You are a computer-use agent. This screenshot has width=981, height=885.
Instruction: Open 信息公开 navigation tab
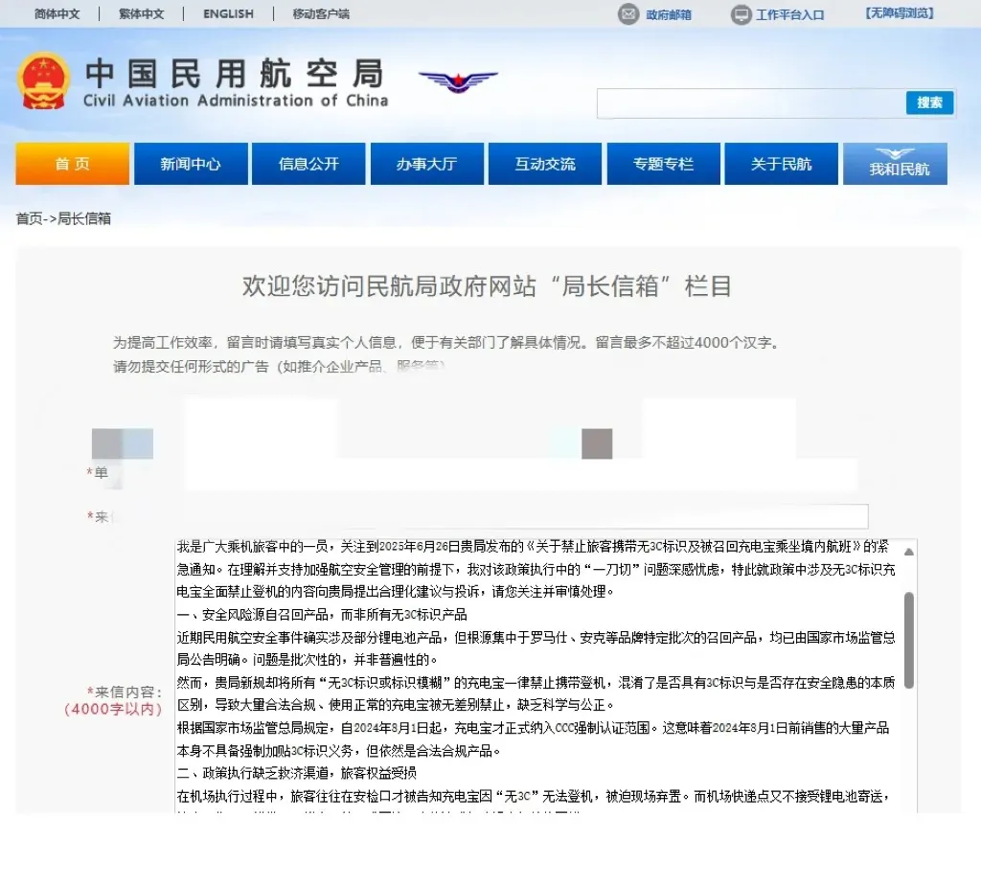[308, 164]
